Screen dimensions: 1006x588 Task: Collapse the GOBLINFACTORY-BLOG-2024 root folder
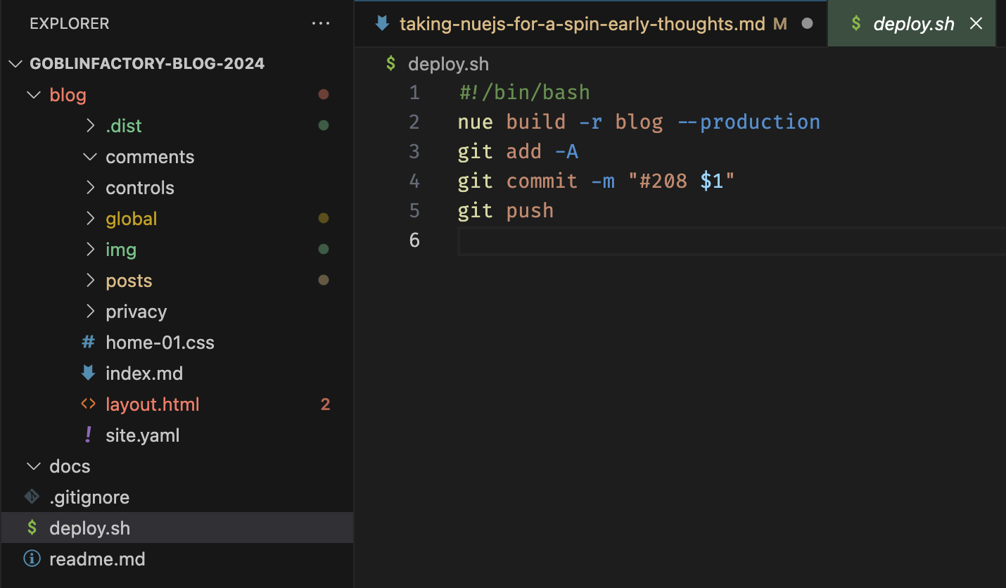(x=15, y=64)
